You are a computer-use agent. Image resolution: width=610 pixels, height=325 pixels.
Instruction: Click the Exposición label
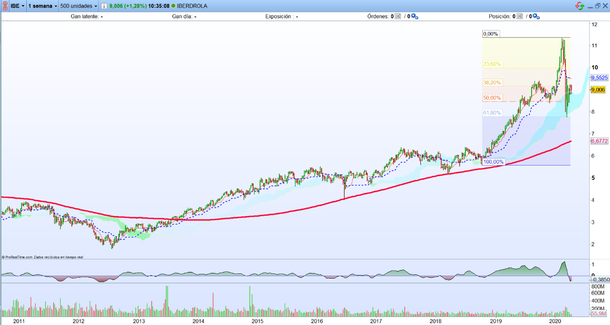(x=280, y=16)
